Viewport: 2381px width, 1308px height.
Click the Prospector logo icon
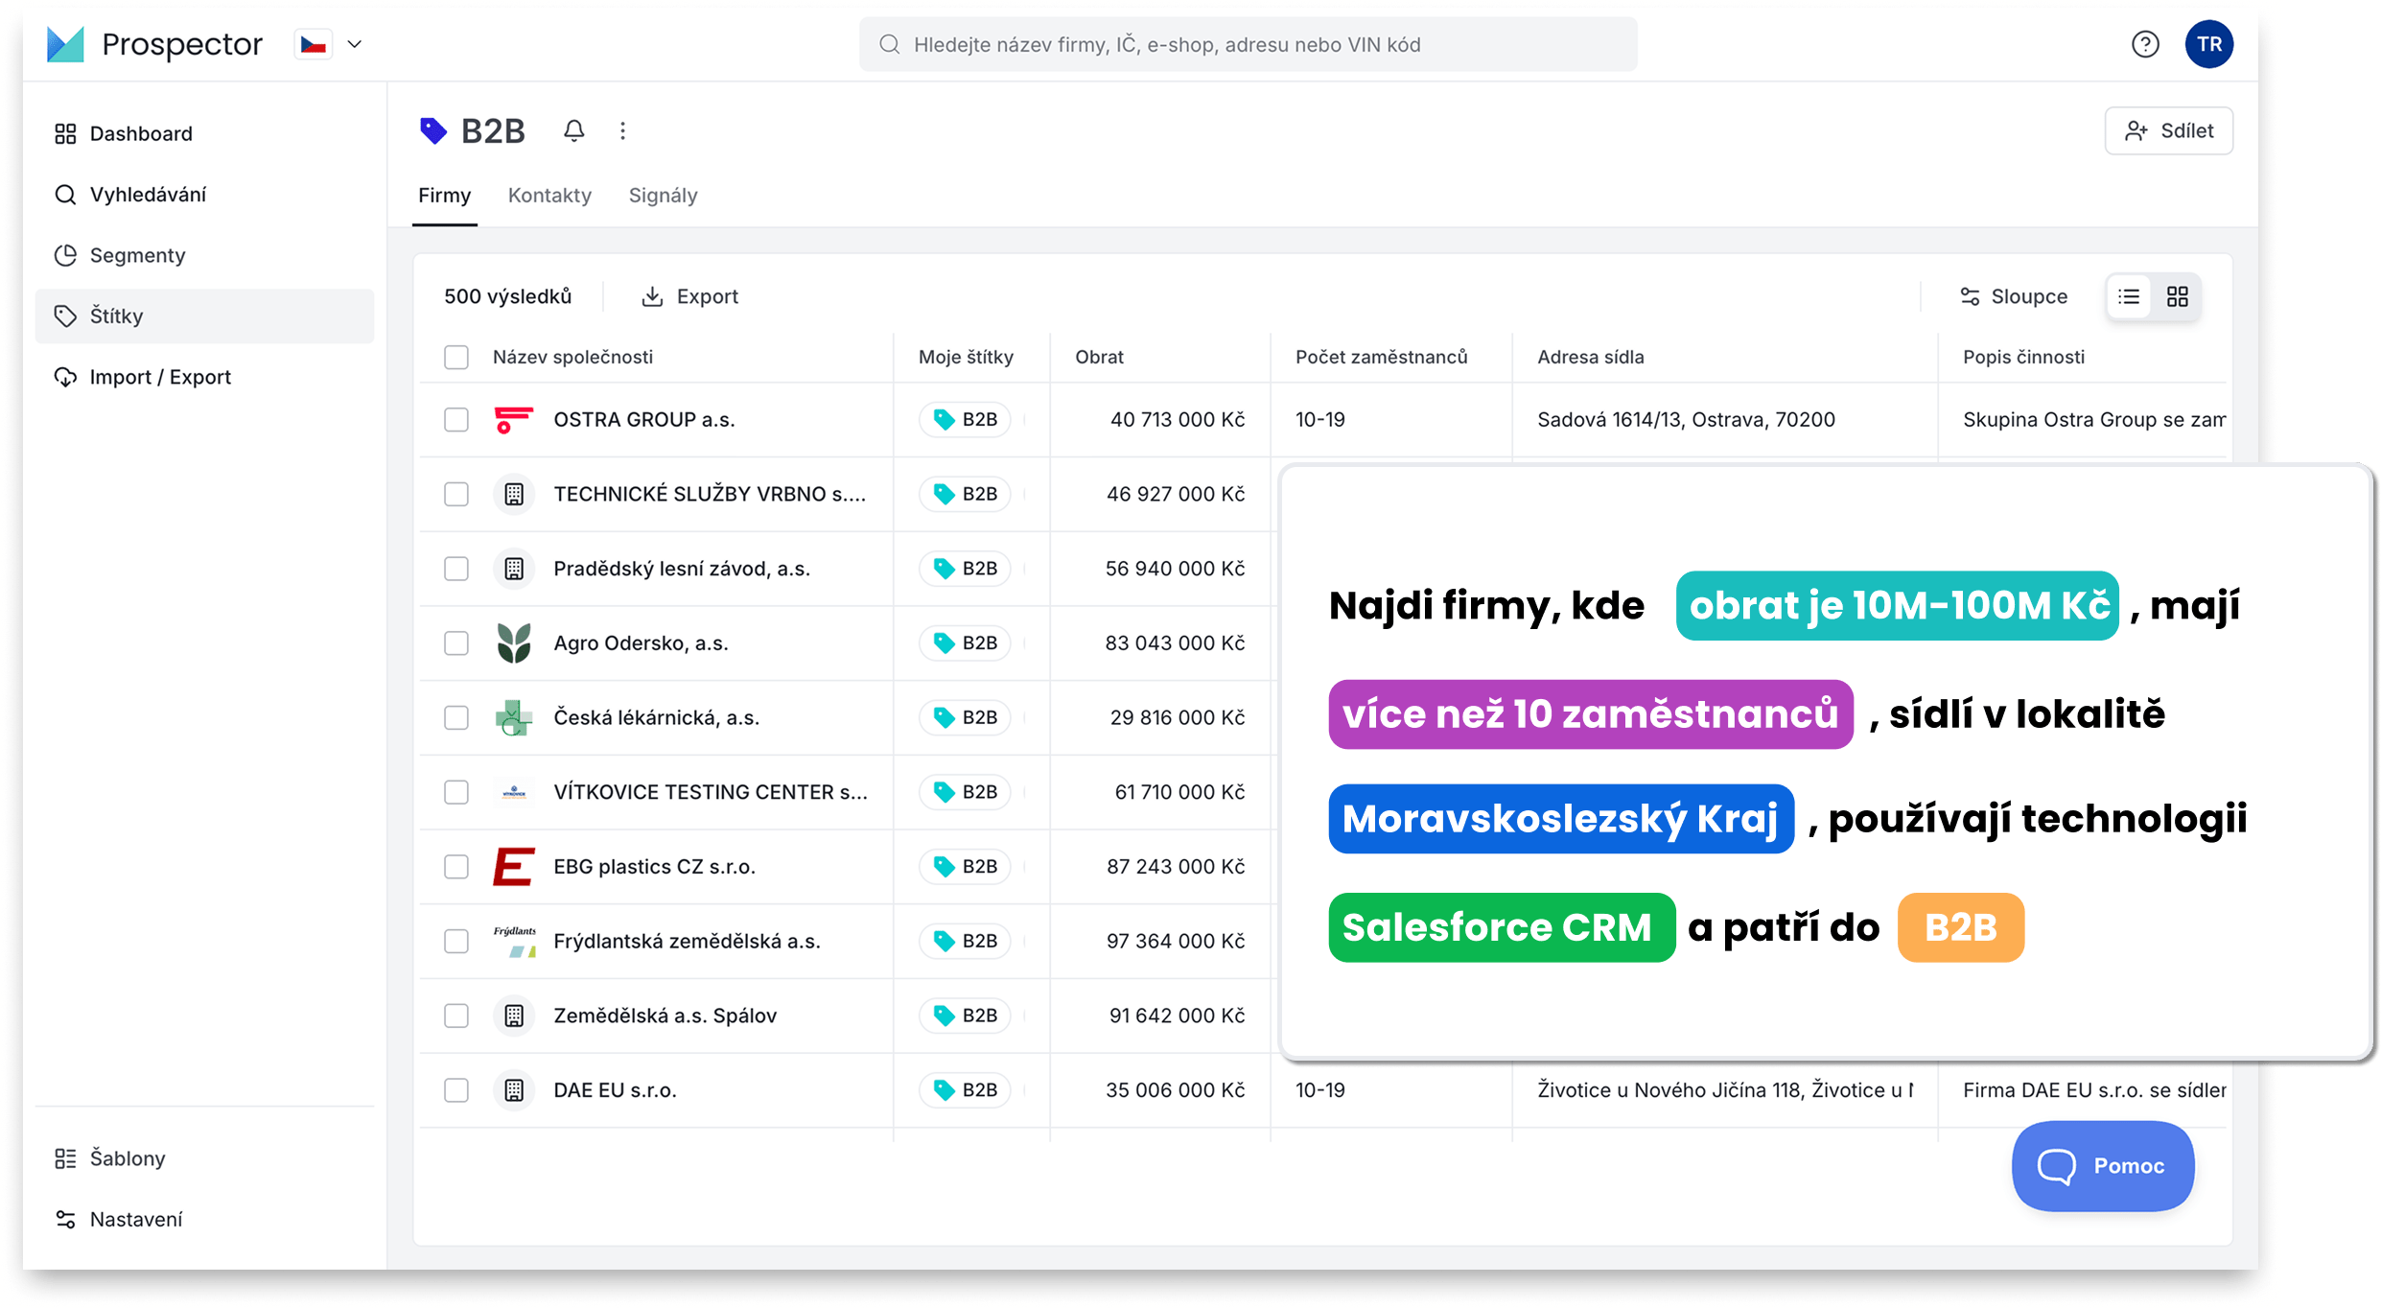65,44
